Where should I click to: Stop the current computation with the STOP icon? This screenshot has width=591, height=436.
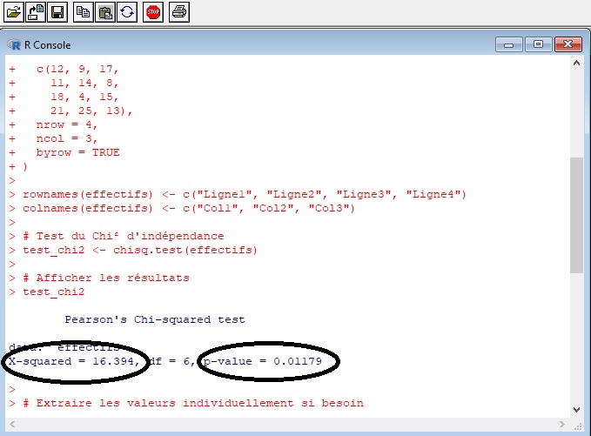click(152, 12)
